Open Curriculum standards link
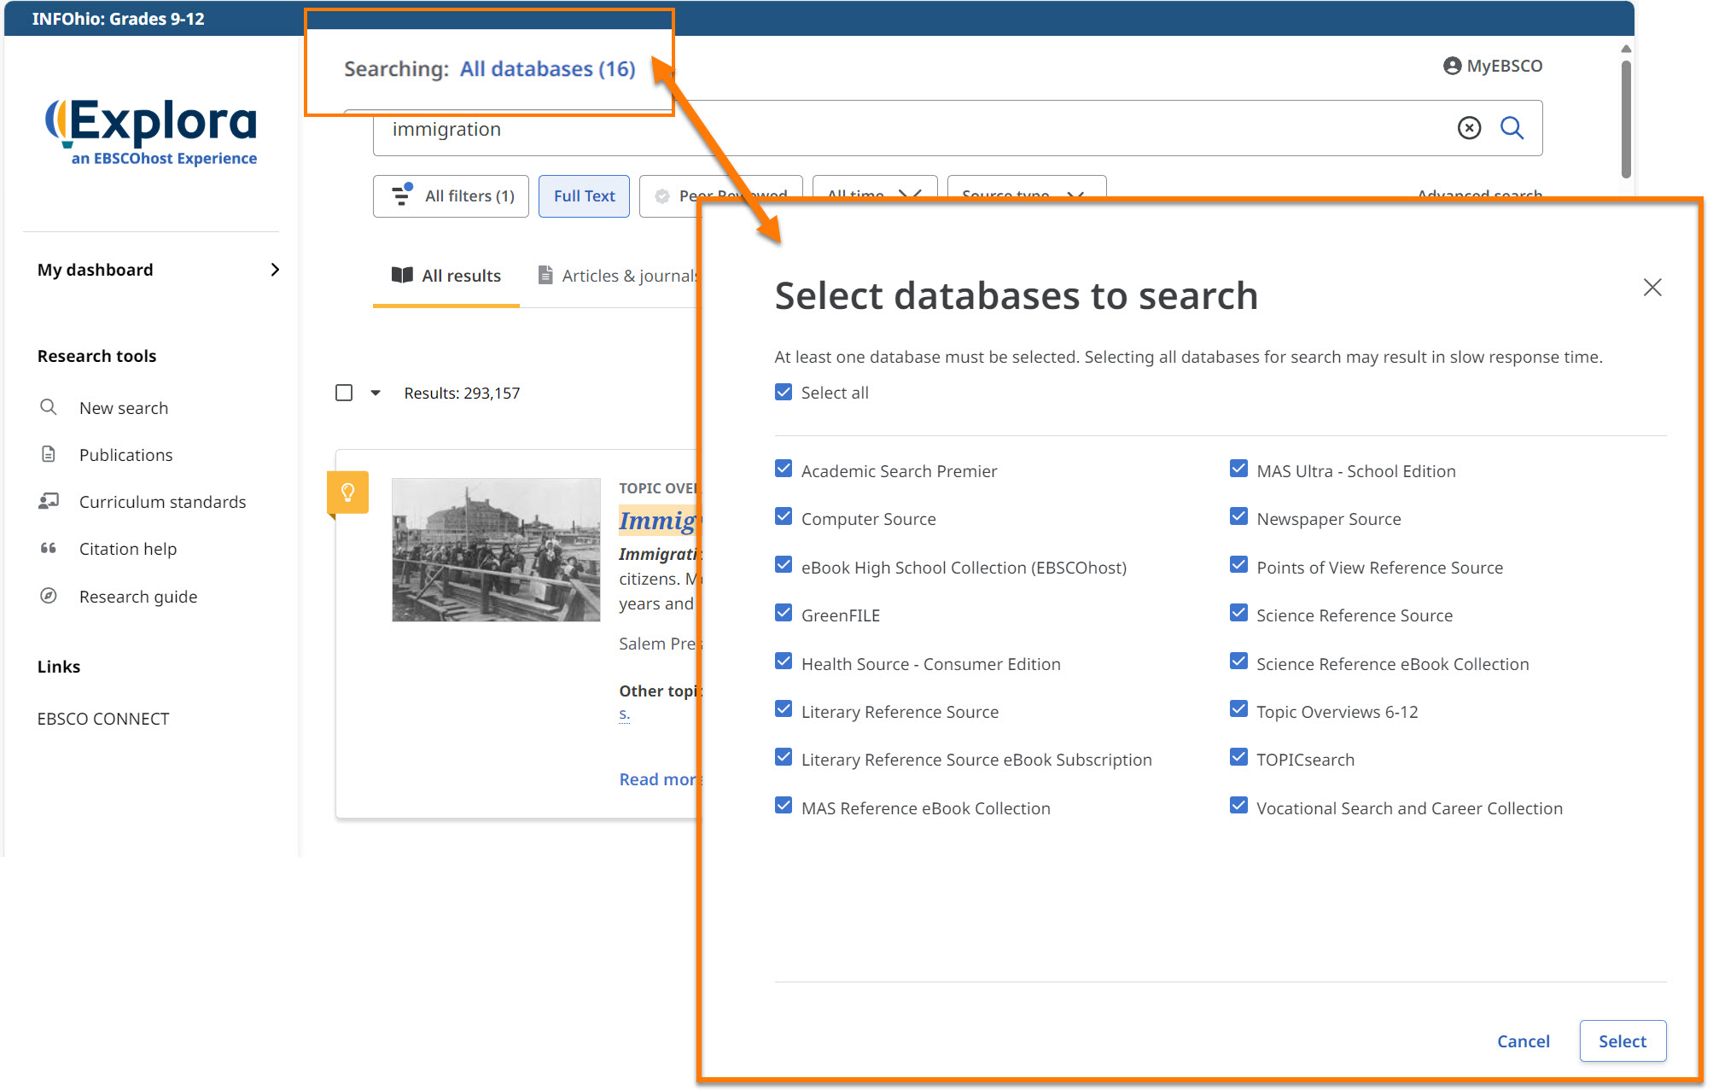 point(163,502)
